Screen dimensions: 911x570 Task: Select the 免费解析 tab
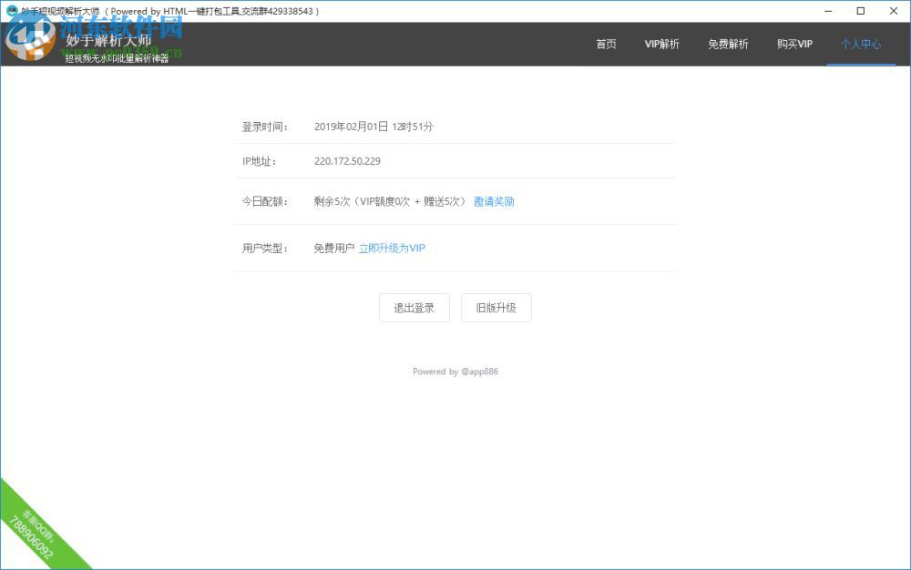[728, 43]
